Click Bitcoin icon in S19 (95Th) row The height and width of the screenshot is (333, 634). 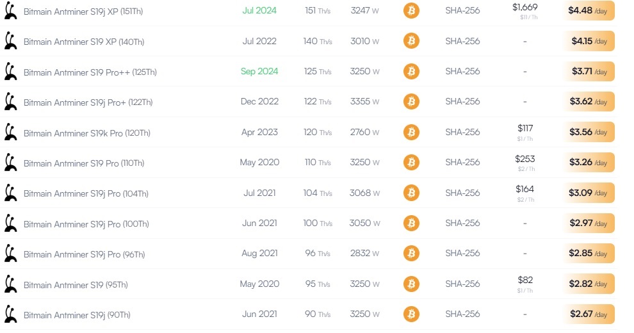click(x=411, y=284)
